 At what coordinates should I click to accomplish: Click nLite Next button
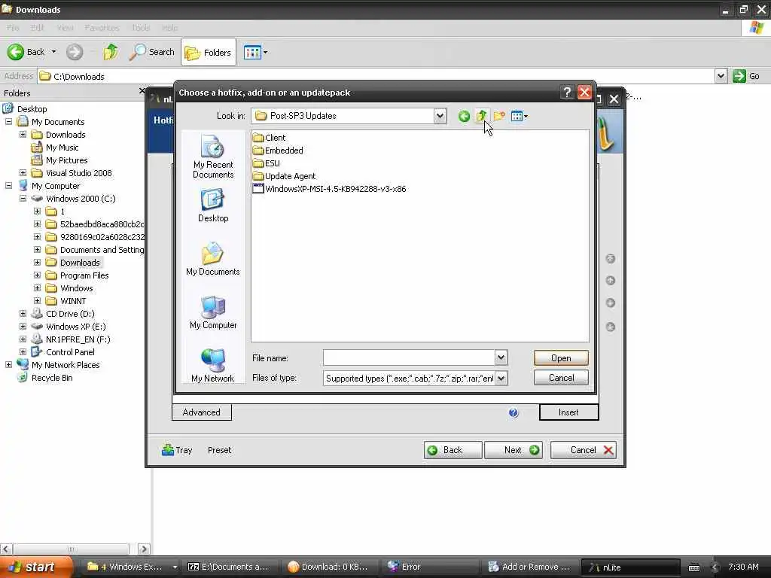tap(513, 450)
